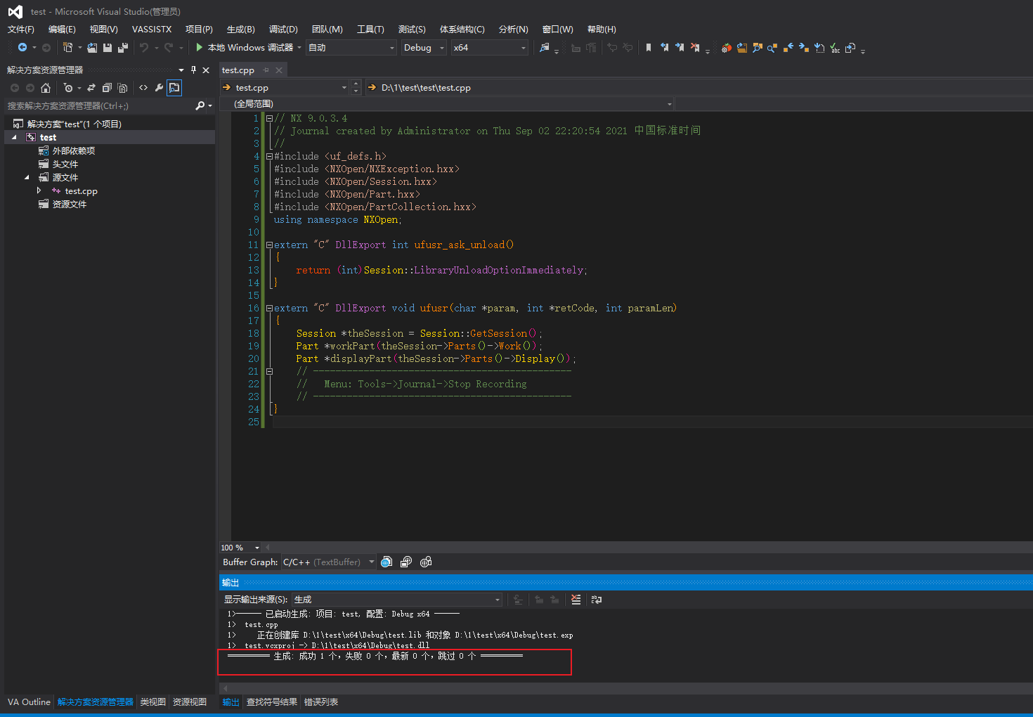Clear all output window icon
1033x717 pixels.
coord(576,600)
